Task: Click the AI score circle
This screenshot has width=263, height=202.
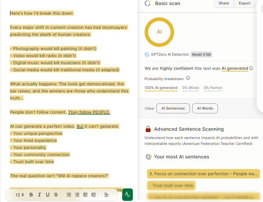Action: click(x=159, y=32)
